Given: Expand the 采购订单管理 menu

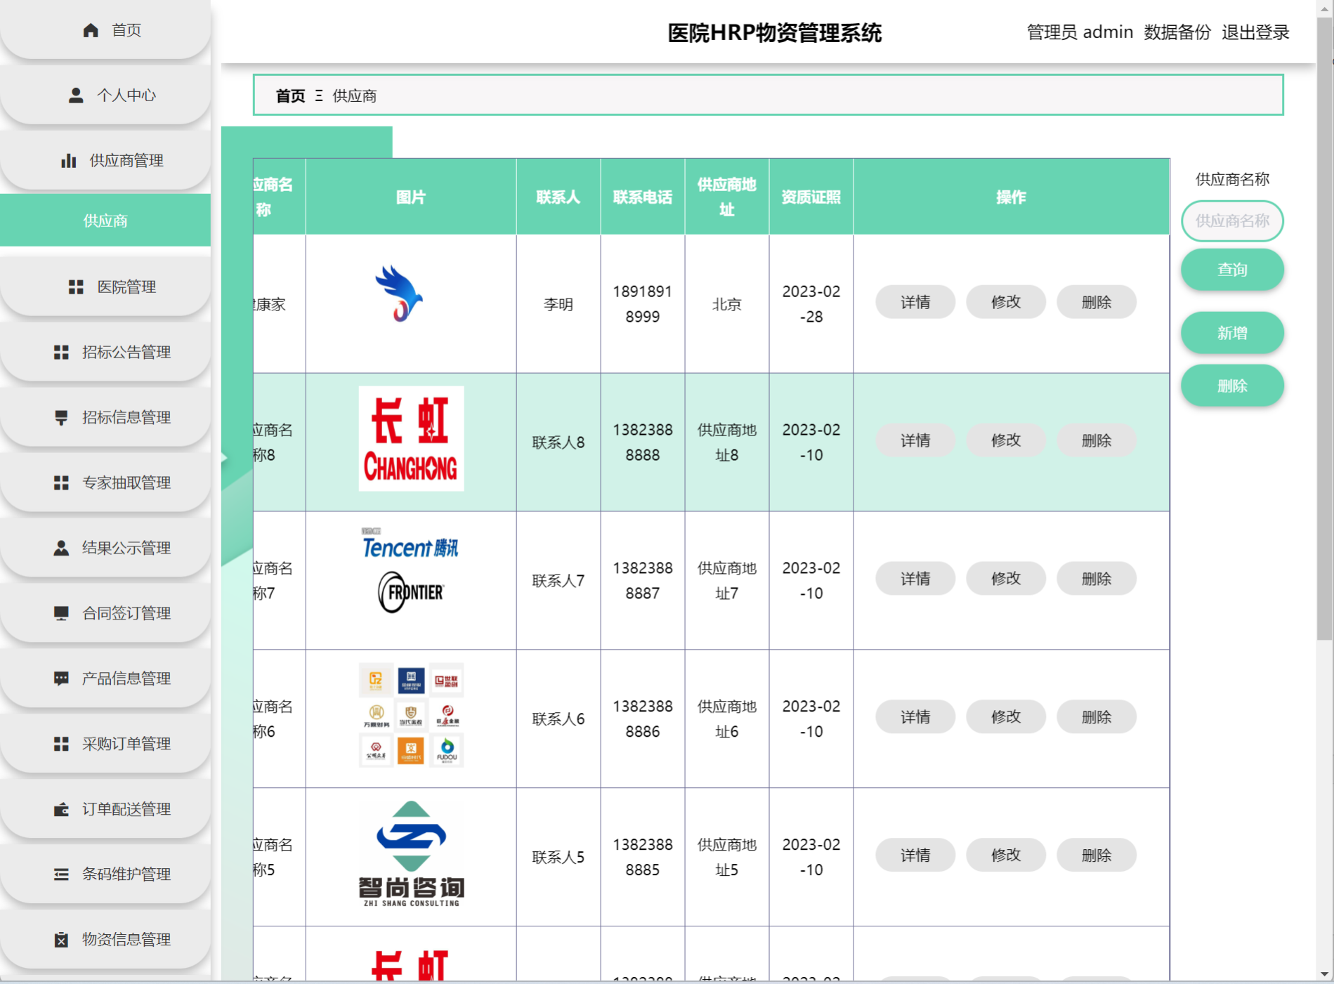Looking at the screenshot, I should (105, 744).
